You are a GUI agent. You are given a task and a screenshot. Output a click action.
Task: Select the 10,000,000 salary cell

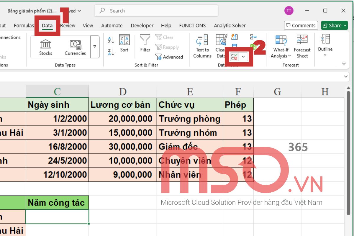(123, 161)
